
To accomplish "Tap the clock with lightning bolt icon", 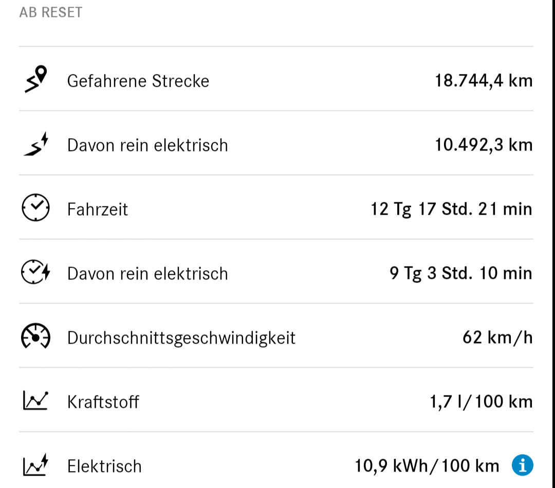I will point(36,272).
